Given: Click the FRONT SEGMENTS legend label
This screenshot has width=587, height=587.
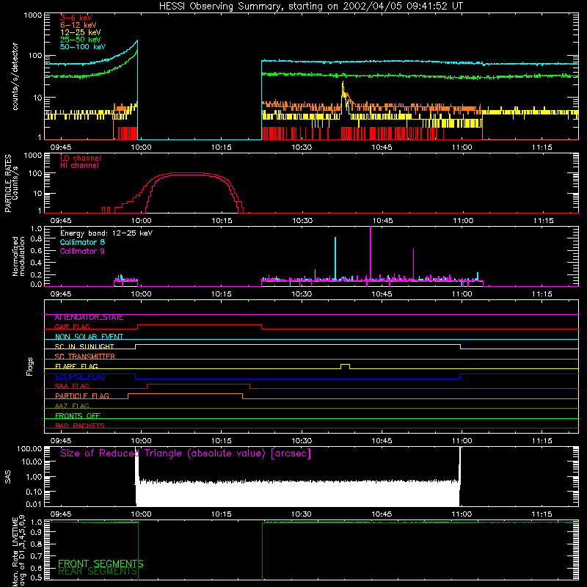Looking at the screenshot, I should 101,564.
